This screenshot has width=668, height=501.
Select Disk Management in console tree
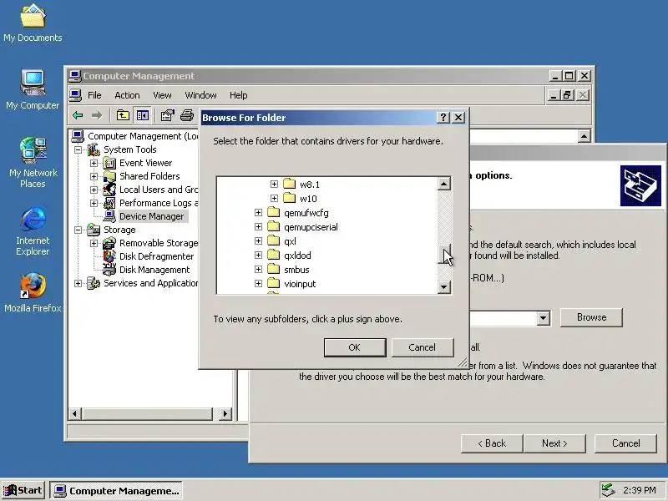tap(154, 270)
